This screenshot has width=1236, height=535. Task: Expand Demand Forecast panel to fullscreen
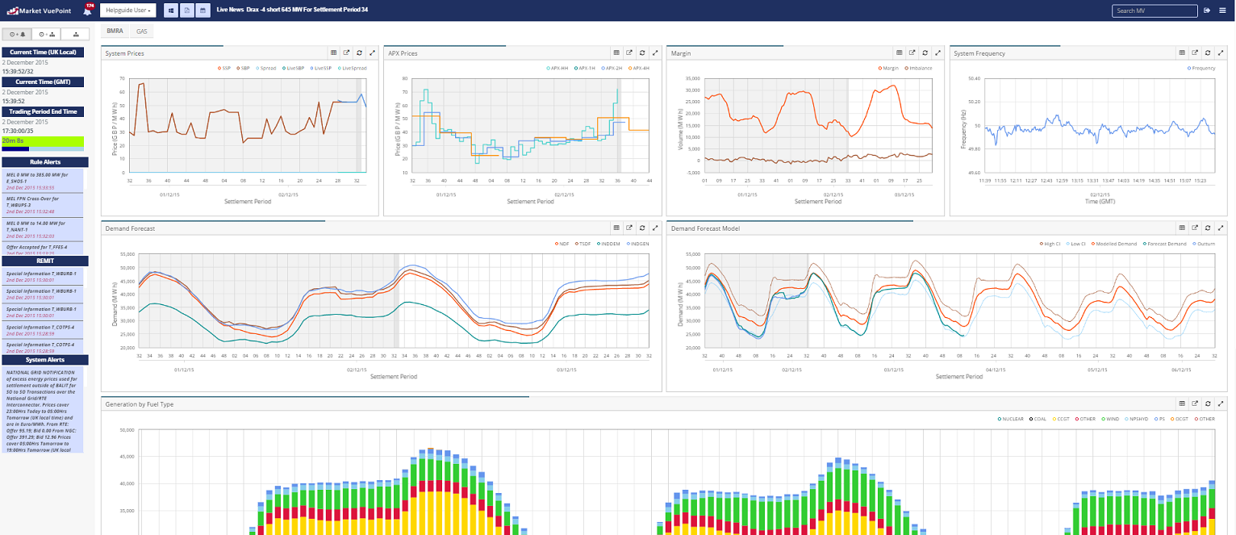point(654,228)
